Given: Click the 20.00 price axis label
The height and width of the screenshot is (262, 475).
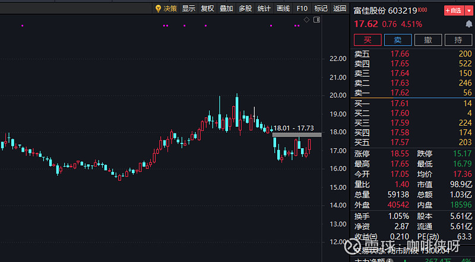Looking at the screenshot, I should pos(338,95).
